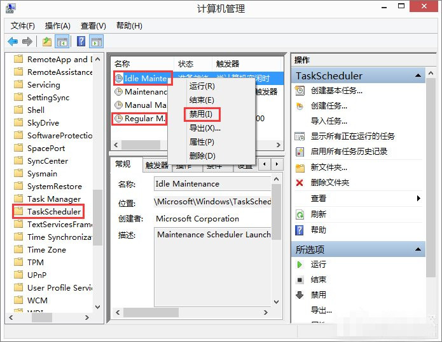Click the 创建基本任务 icon in the actions pane
Viewport: 442px width, 342px height.
[300, 91]
